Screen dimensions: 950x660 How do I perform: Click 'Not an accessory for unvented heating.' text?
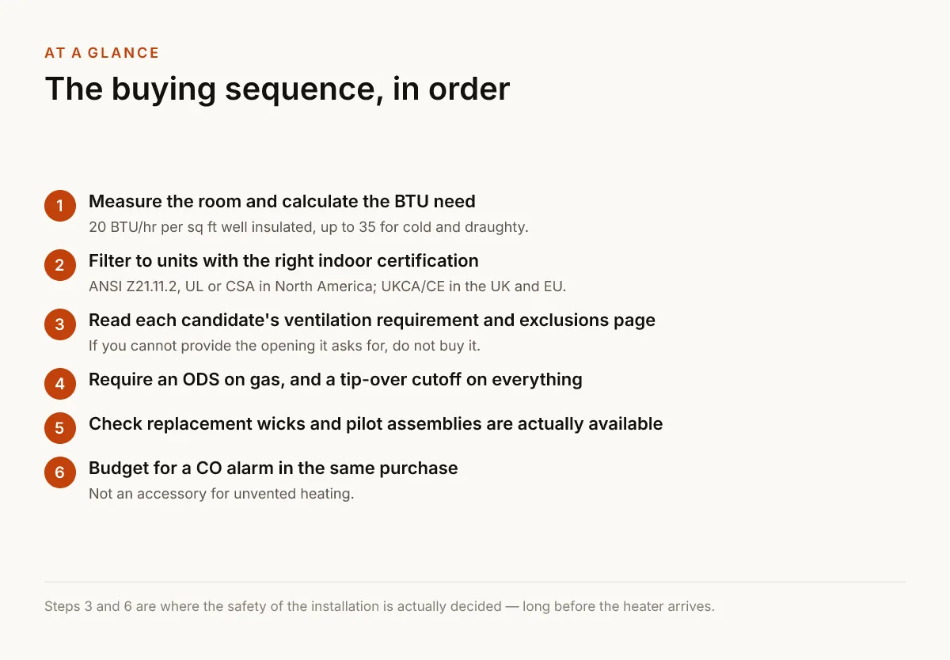221,494
